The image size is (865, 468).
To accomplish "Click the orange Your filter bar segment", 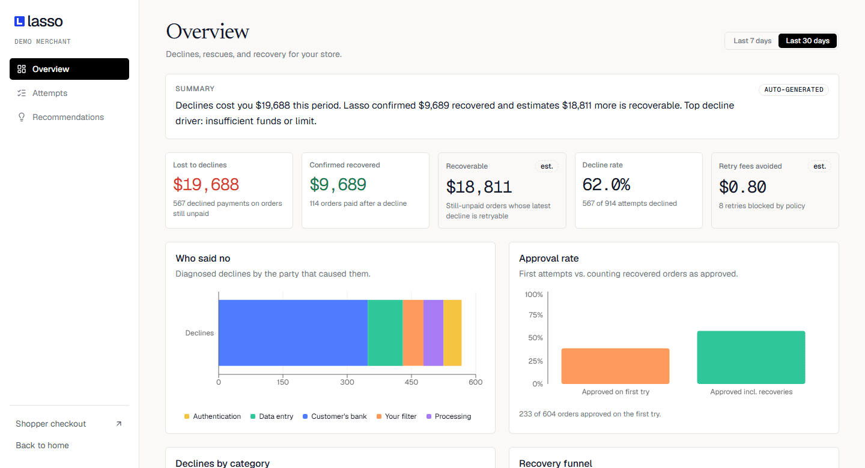I will tap(413, 332).
